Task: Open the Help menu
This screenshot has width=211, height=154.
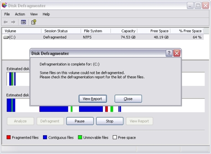Action: pos(46,14)
